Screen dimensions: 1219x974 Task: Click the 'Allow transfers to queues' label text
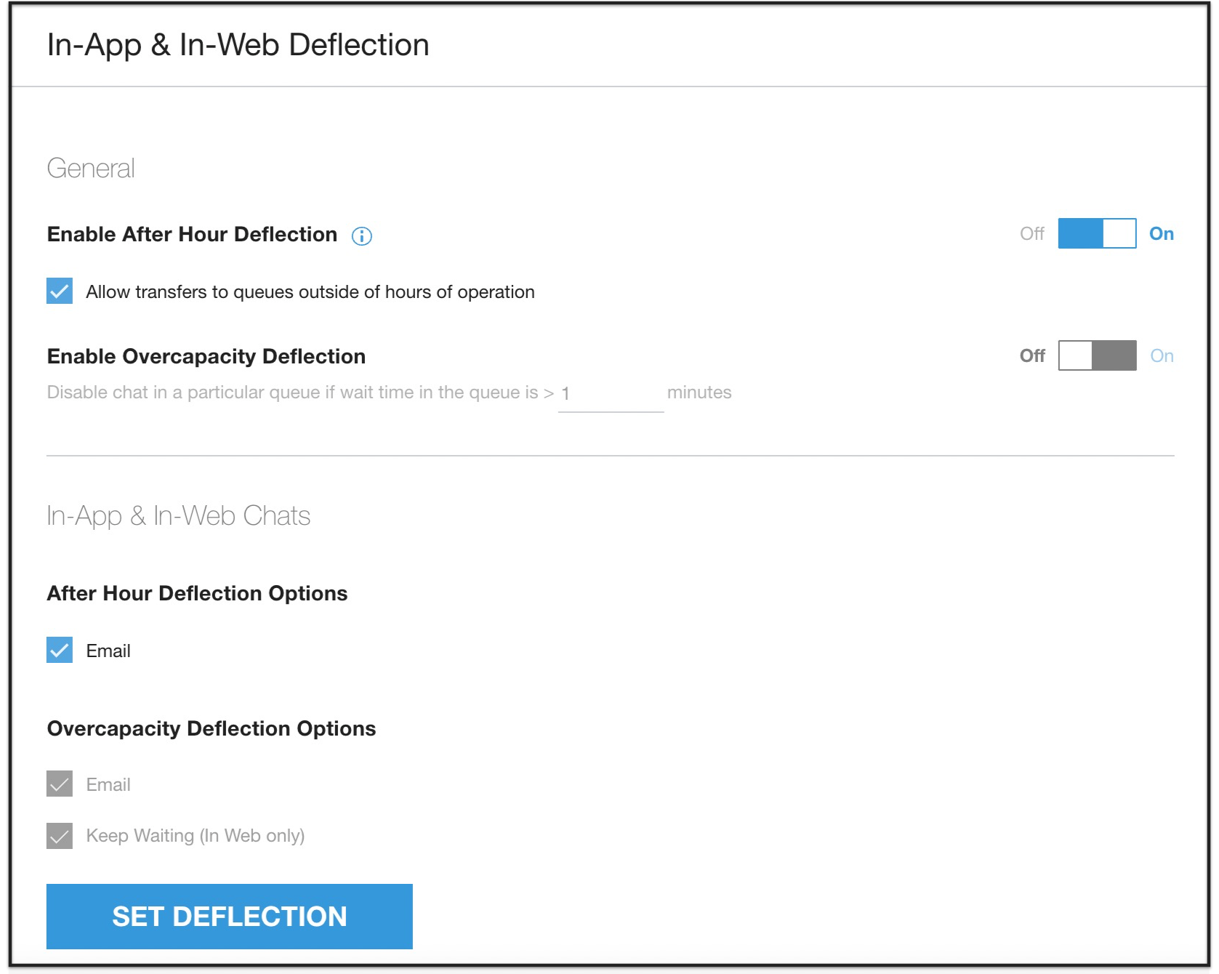(x=310, y=292)
